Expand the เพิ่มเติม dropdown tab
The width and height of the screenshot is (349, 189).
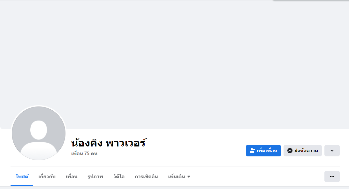[177, 177]
